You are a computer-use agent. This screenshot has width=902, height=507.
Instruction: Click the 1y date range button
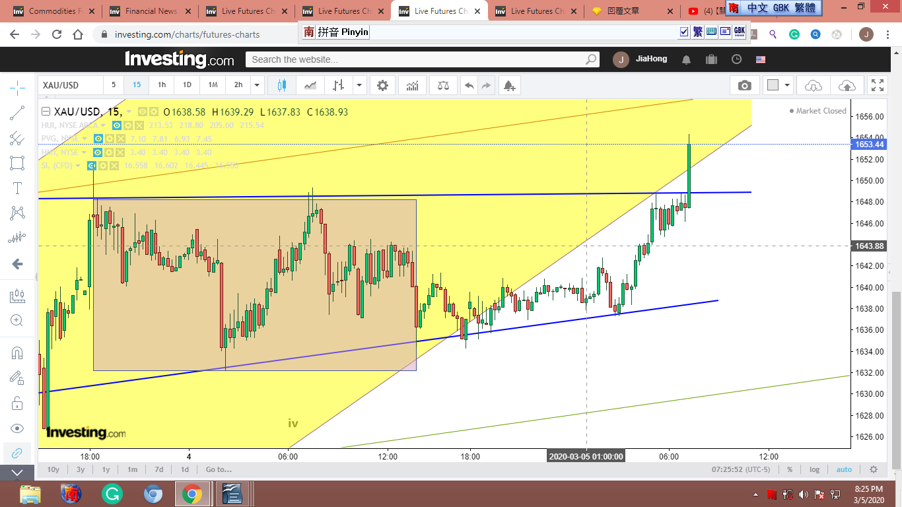pos(106,469)
